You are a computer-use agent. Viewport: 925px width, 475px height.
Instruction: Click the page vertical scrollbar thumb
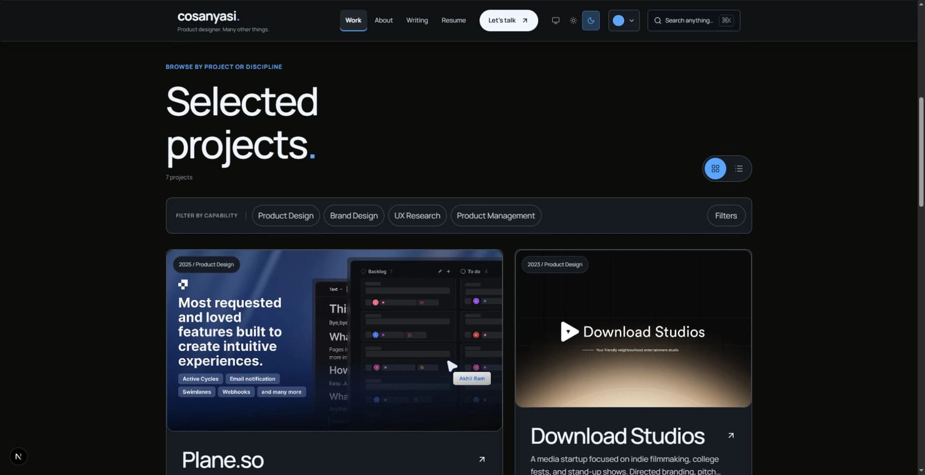pyautogui.click(x=921, y=152)
